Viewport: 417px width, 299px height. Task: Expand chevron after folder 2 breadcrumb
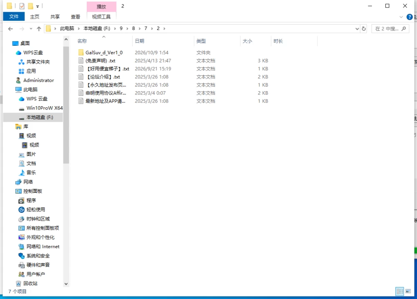164,29
